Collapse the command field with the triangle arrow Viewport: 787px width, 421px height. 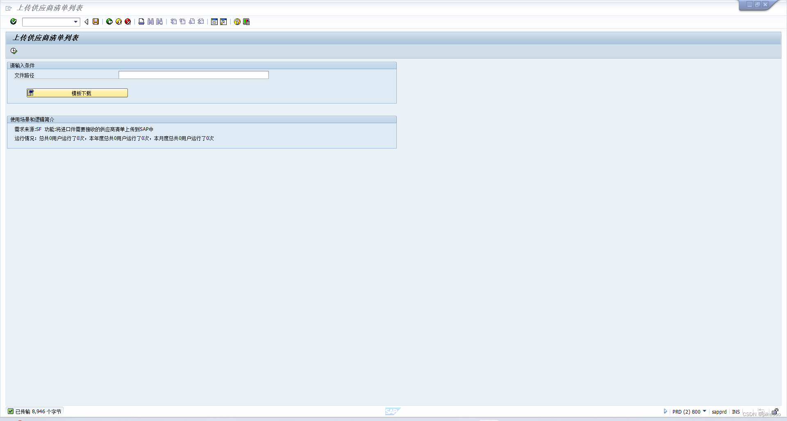coord(86,22)
